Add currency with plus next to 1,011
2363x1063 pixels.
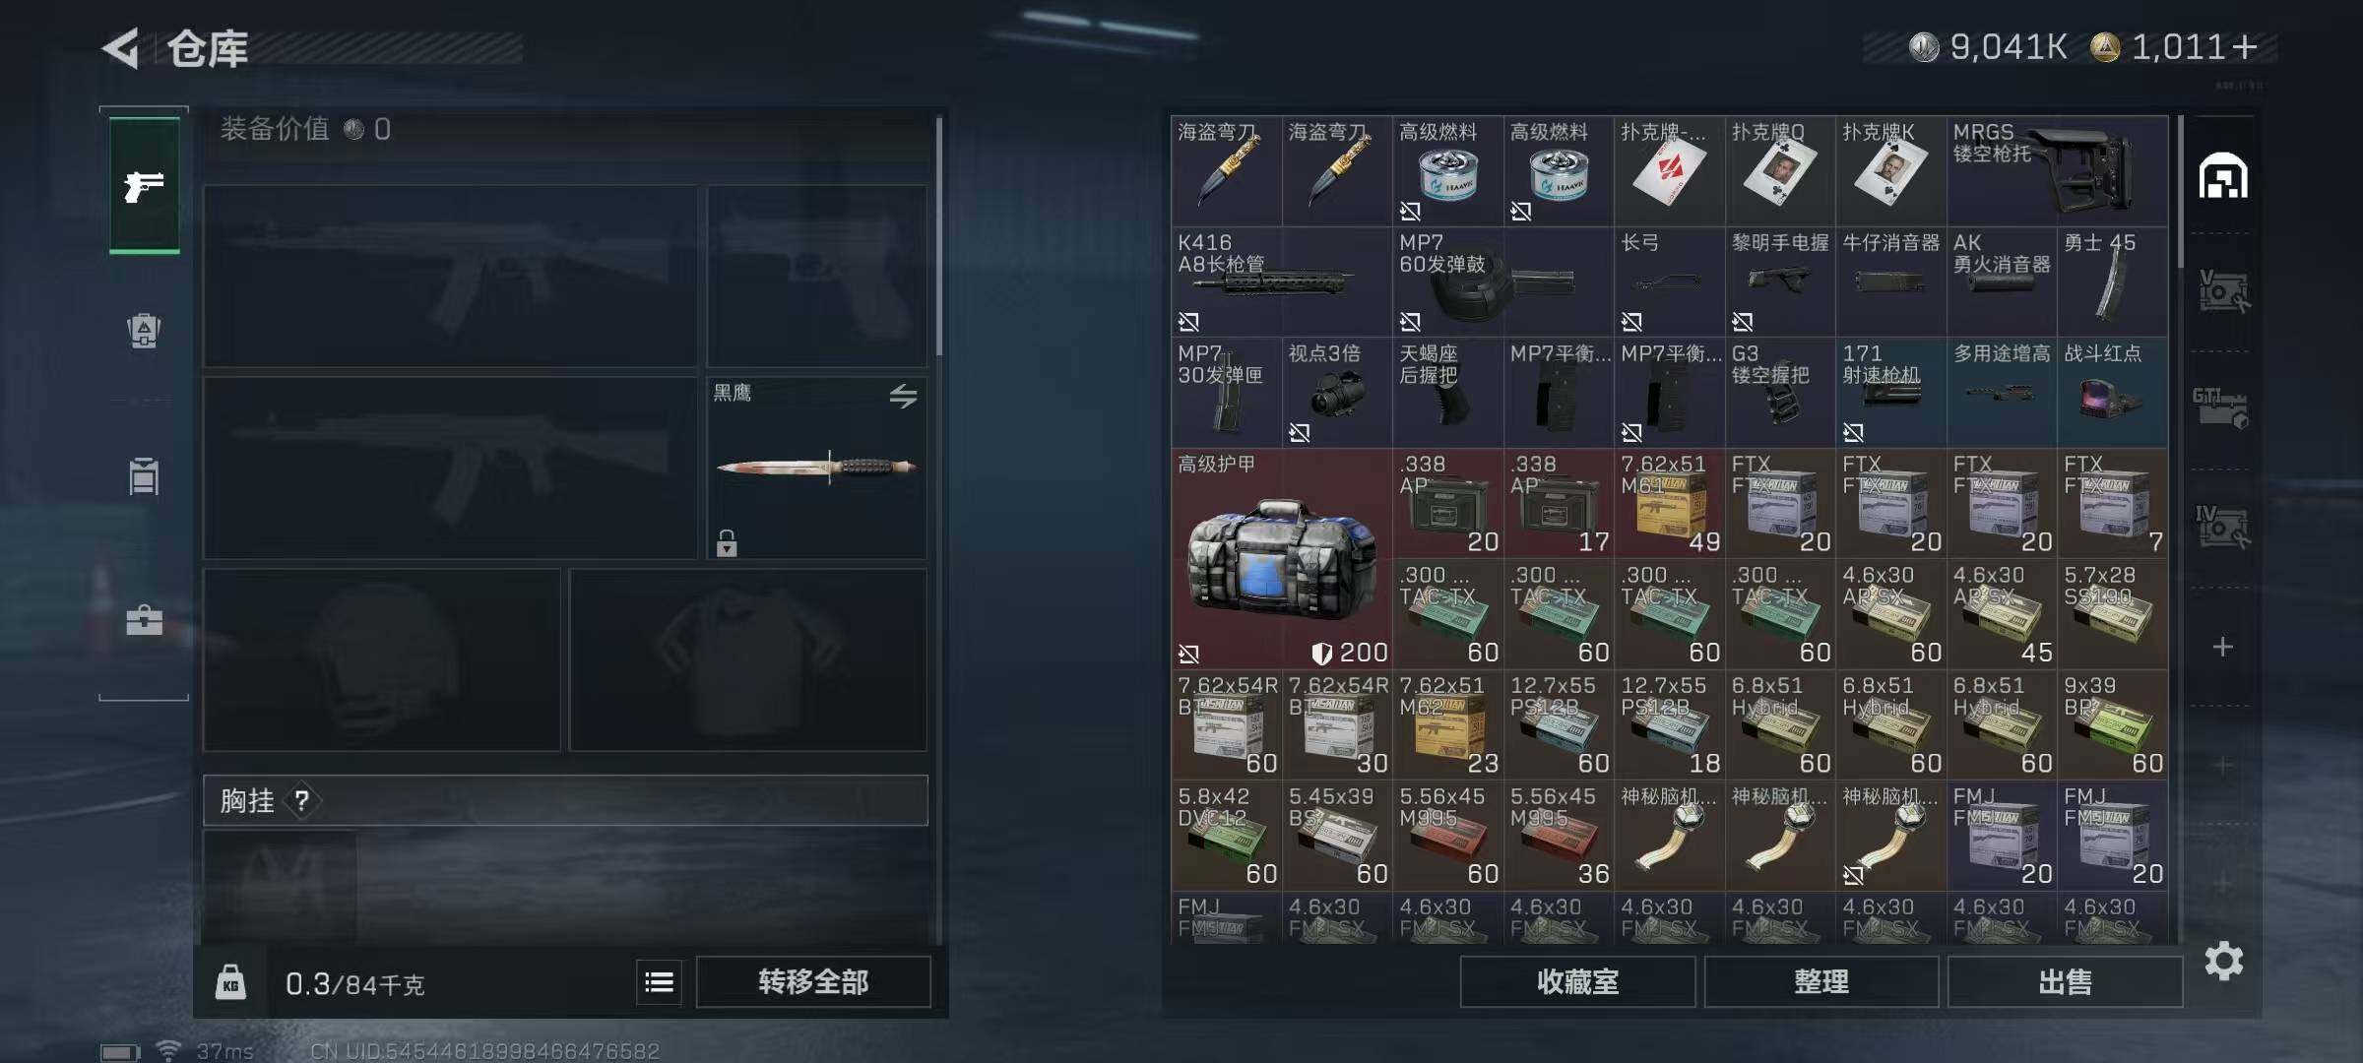2245,47
